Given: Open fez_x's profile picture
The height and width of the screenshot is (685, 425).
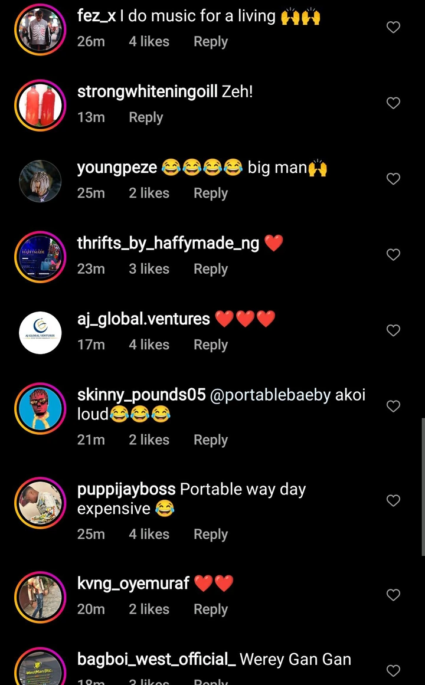Looking at the screenshot, I should [x=40, y=30].
